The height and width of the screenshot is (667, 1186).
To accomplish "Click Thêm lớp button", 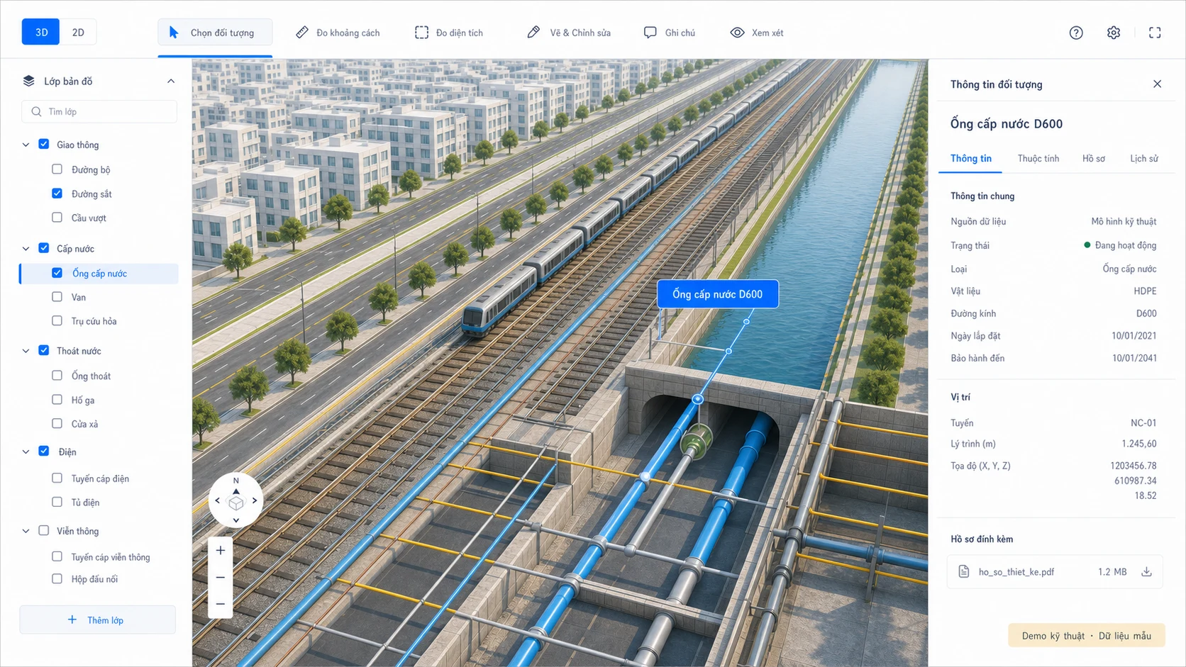I will [98, 620].
